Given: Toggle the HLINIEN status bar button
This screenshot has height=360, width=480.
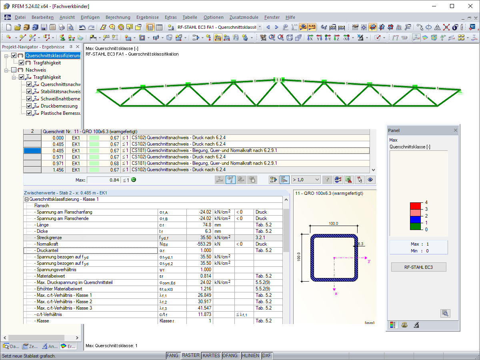Looking at the screenshot, I should point(250,356).
